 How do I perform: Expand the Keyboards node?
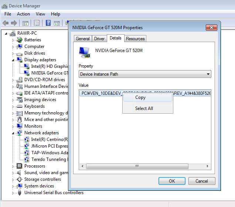tap(13, 107)
